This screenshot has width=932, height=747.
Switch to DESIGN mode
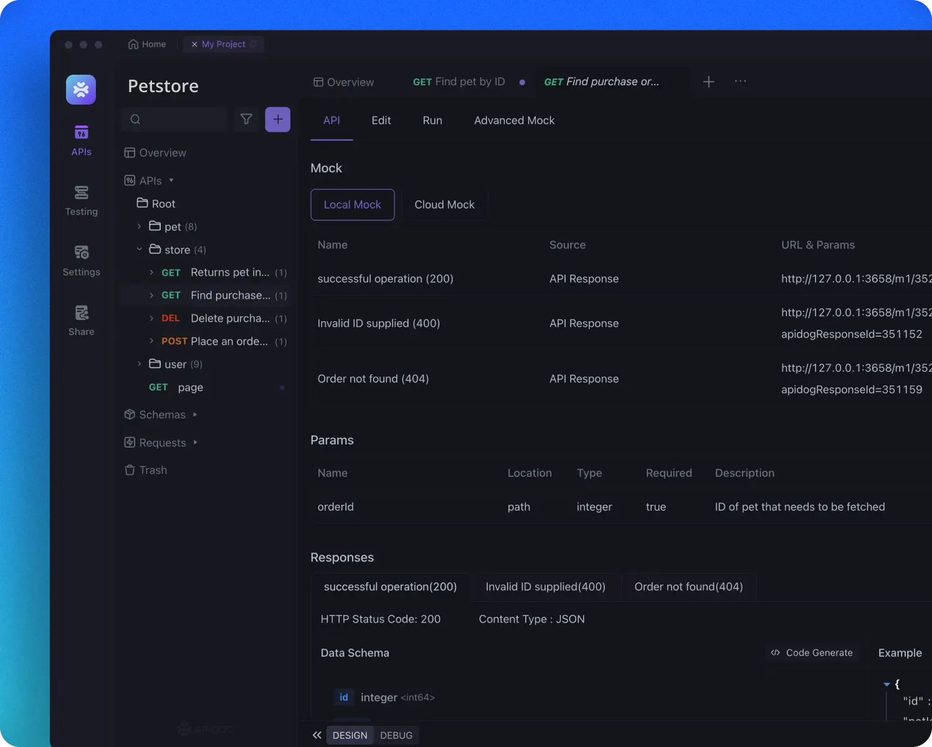(350, 735)
